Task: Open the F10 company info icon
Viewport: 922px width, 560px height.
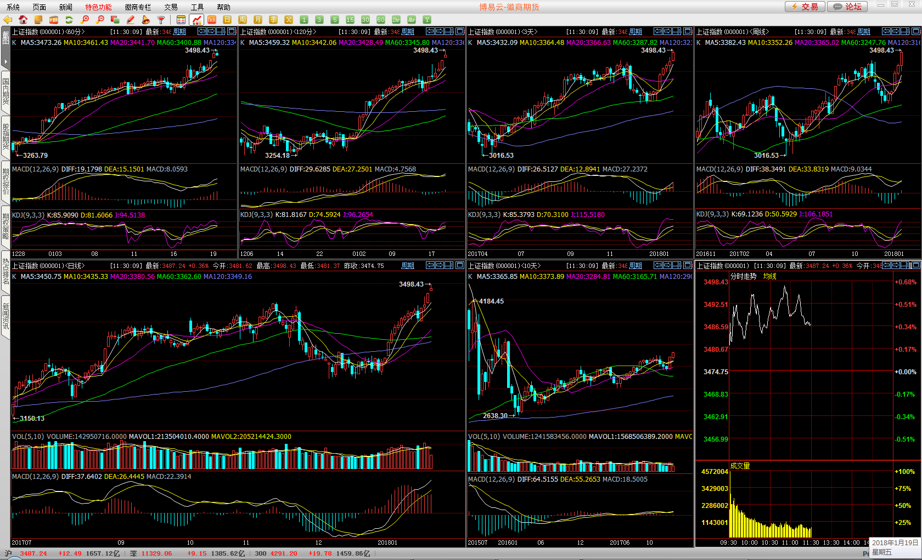Action: pos(54,20)
